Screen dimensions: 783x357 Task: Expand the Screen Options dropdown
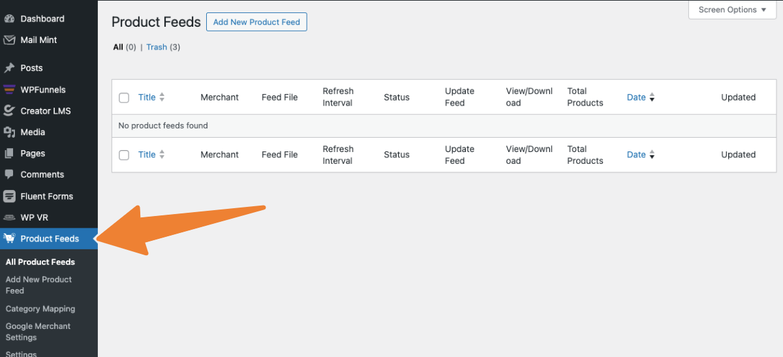click(x=732, y=10)
